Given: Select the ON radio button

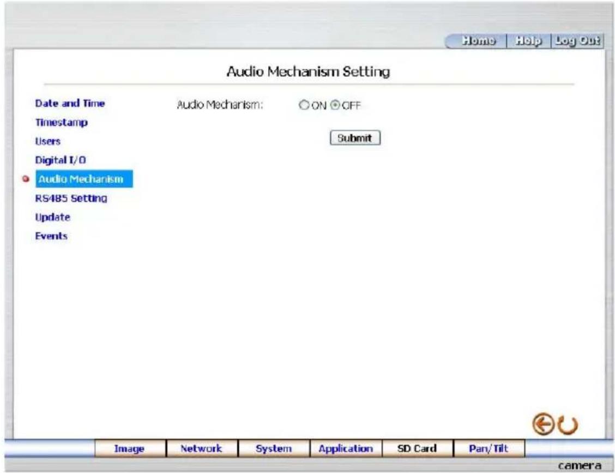Looking at the screenshot, I should tap(304, 105).
